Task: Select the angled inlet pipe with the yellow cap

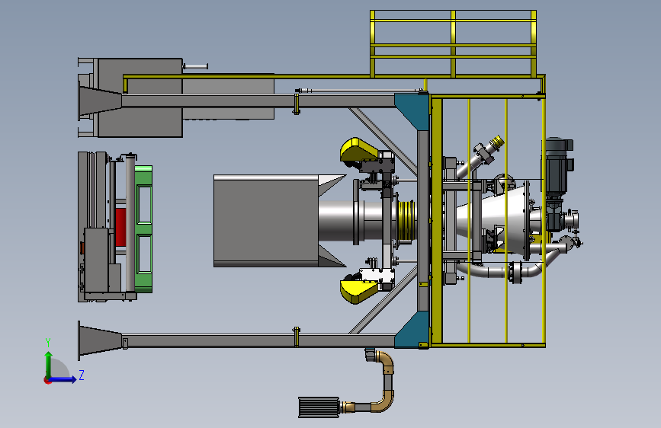Action: 480,158
